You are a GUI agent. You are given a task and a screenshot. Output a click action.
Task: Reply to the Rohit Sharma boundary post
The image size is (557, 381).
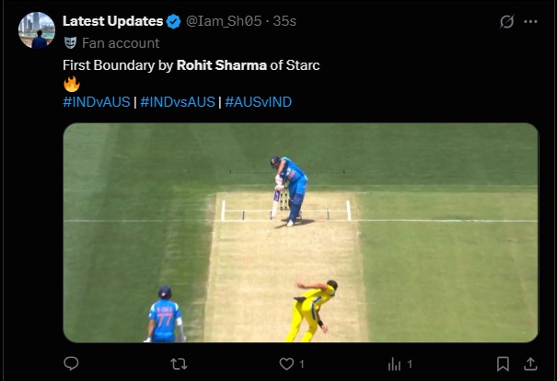click(x=71, y=364)
